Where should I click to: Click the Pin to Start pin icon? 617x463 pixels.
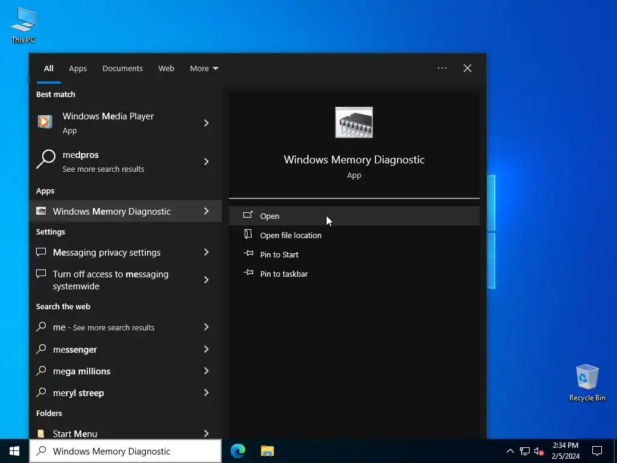pyautogui.click(x=248, y=253)
